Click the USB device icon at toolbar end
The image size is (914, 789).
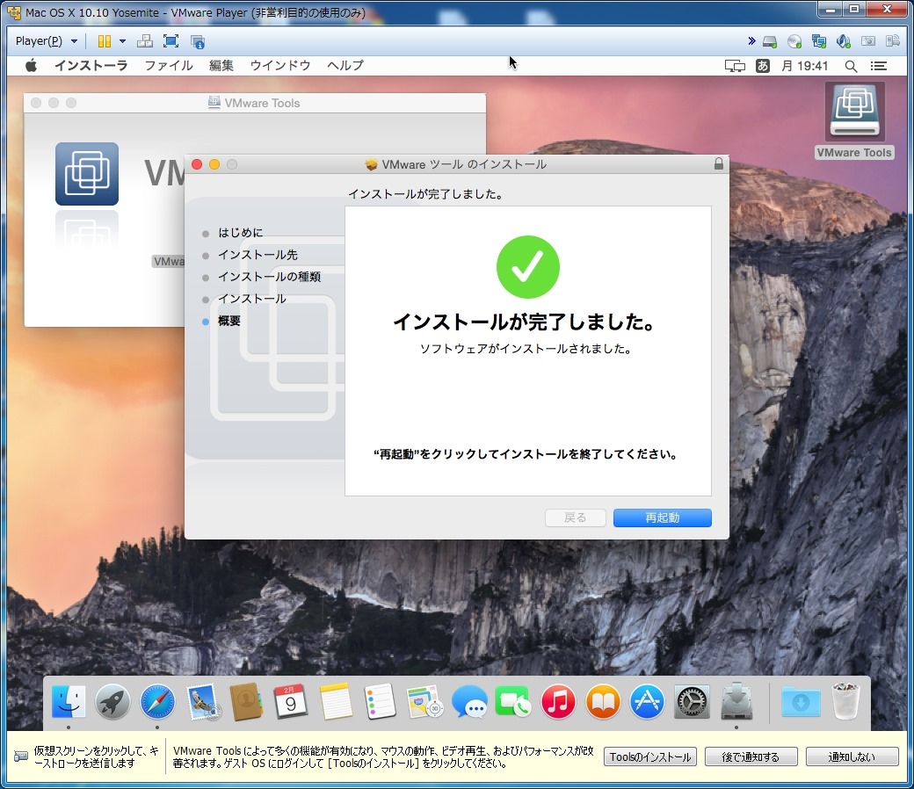(x=892, y=41)
